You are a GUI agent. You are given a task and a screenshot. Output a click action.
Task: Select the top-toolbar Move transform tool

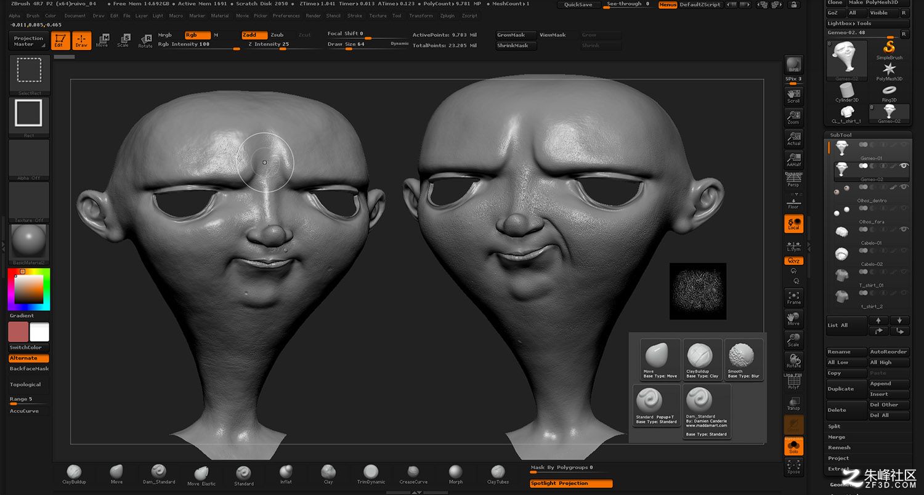click(x=102, y=41)
